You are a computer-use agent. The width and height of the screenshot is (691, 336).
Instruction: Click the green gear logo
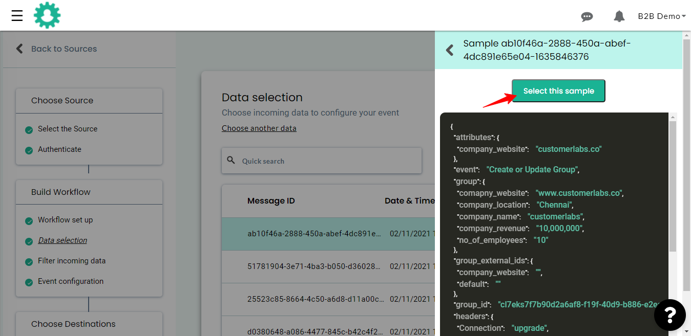[x=47, y=15]
